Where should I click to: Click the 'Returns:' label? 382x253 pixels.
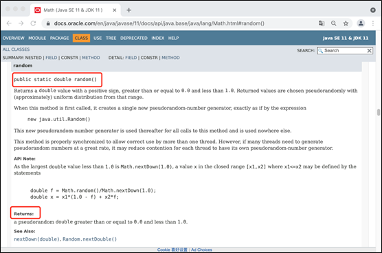pos(23,214)
